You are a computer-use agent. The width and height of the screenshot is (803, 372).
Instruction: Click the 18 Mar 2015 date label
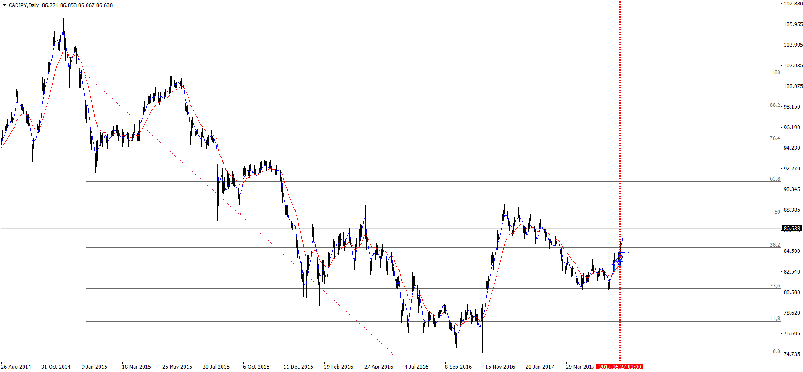tap(136, 367)
